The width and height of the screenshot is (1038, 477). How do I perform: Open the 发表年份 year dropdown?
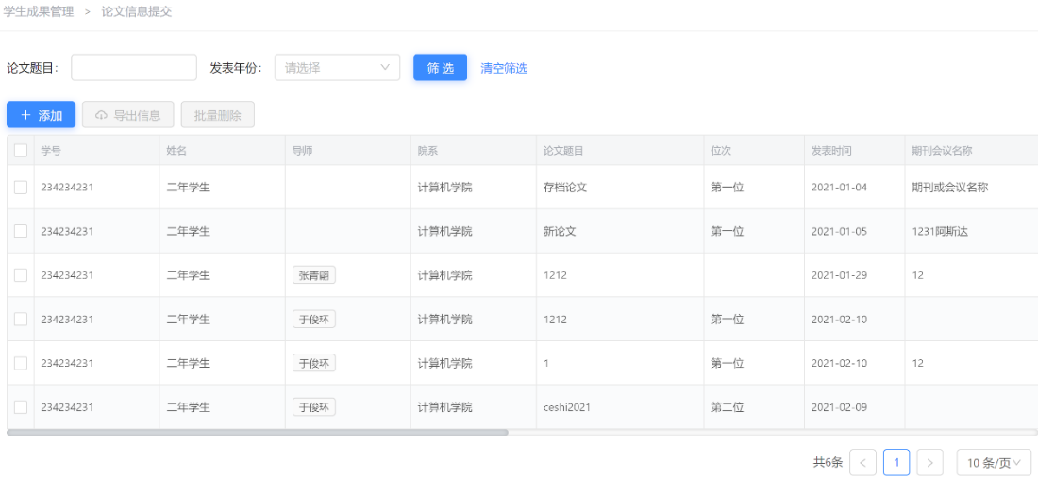click(337, 68)
